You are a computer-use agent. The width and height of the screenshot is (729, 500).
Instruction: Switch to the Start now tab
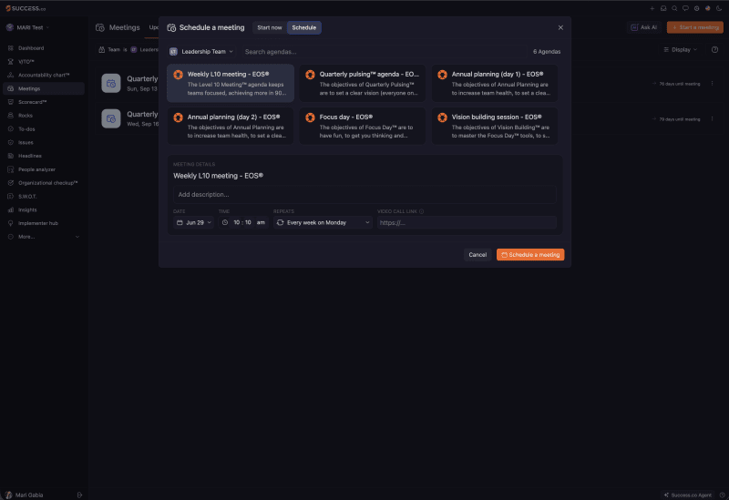269,27
